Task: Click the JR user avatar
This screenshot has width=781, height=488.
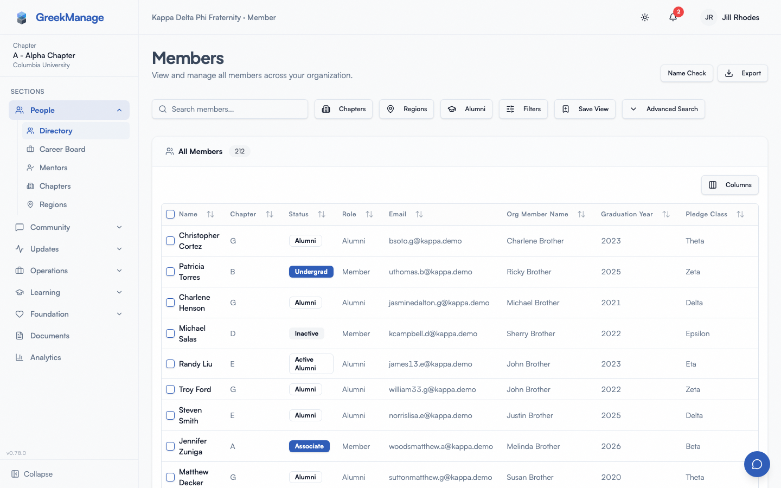Action: [x=709, y=17]
